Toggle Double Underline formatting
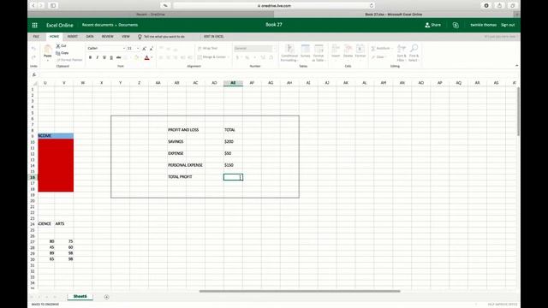 pyautogui.click(x=111, y=57)
